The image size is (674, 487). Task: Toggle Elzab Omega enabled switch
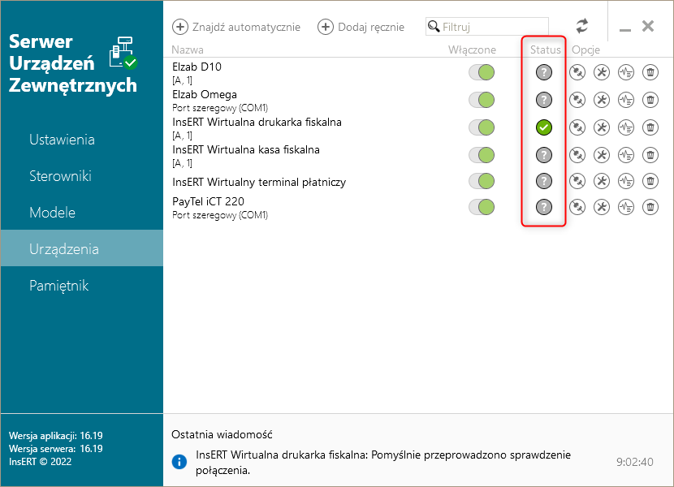point(482,100)
